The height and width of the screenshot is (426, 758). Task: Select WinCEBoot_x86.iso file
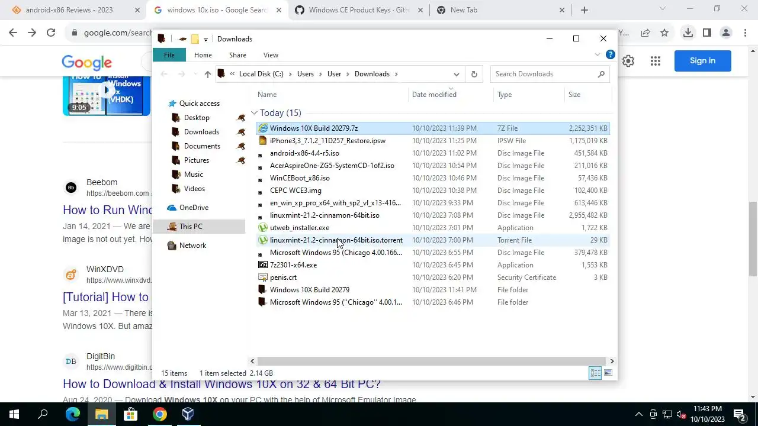tap(433, 178)
